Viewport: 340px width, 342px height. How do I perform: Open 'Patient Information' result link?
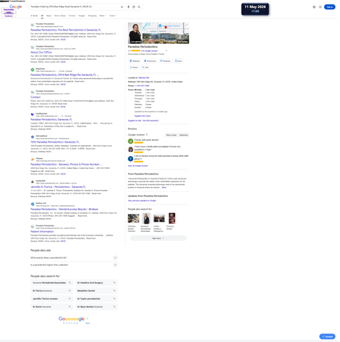pos(42,231)
